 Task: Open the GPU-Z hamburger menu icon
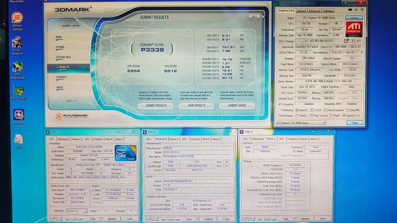362,10
